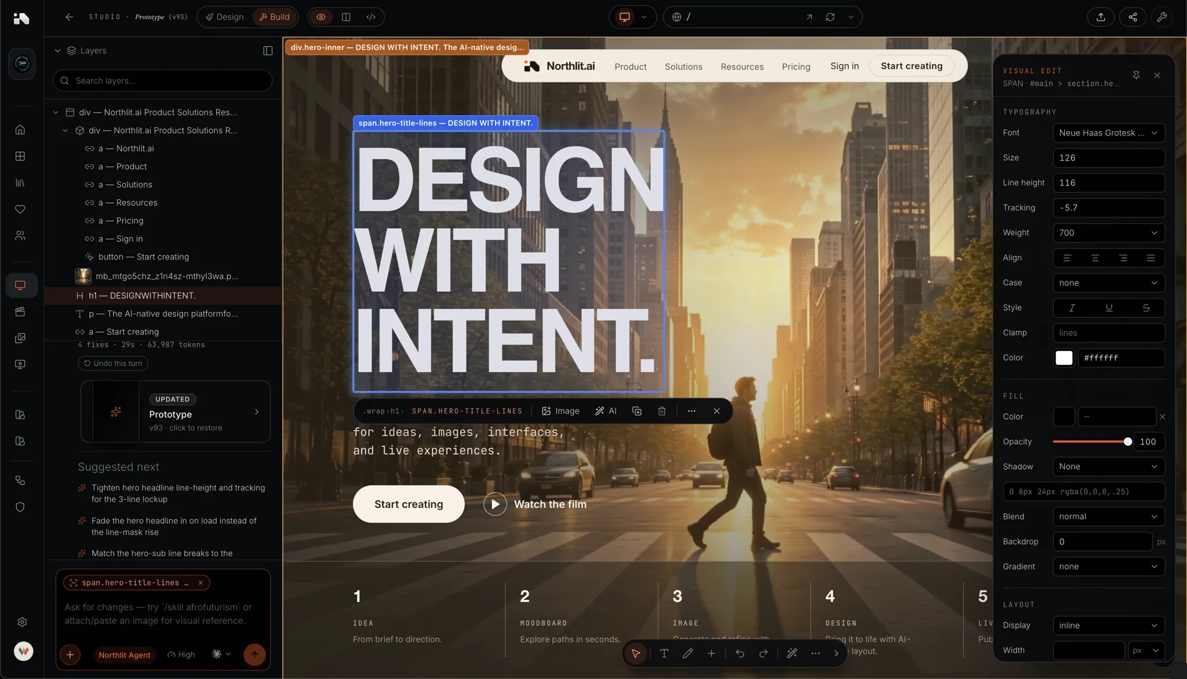The height and width of the screenshot is (679, 1187).
Task: Select the h1 DESIGNWITHINTENT layer
Action: click(163, 295)
